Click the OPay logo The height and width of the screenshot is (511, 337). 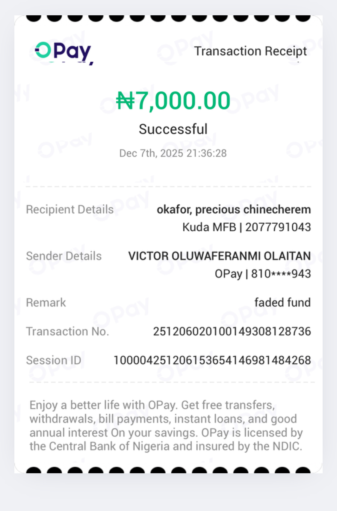[x=63, y=52]
